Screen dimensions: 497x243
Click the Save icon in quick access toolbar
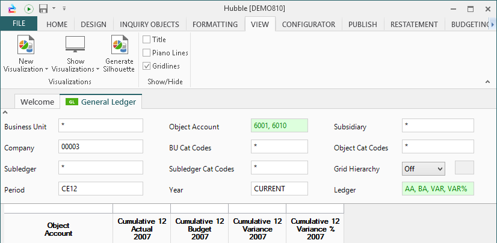pos(43,8)
